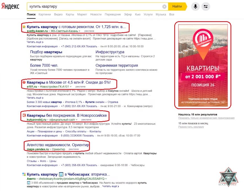Open the Все tab
244x191 pixels.
click(172, 14)
